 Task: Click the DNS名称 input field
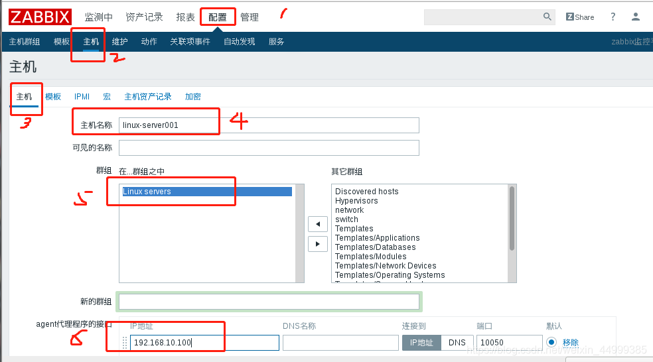pyautogui.click(x=340, y=343)
